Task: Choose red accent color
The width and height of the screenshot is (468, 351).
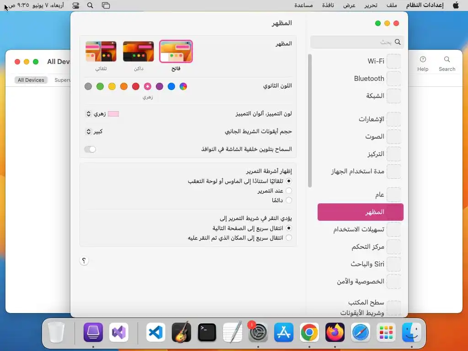Action: pos(135,86)
